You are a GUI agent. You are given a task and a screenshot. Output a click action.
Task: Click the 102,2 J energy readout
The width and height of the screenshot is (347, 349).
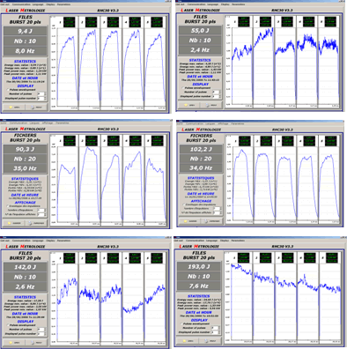[201, 149]
